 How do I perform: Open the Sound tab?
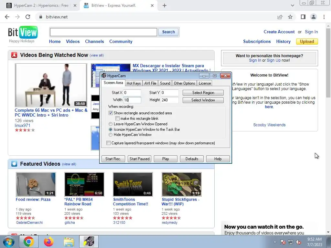tap(165, 83)
